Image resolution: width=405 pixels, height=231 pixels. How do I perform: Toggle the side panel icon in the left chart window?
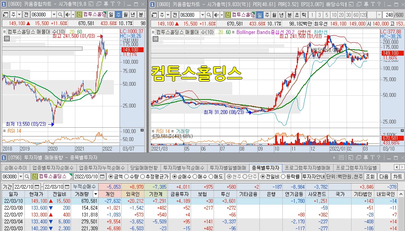coord(5,15)
